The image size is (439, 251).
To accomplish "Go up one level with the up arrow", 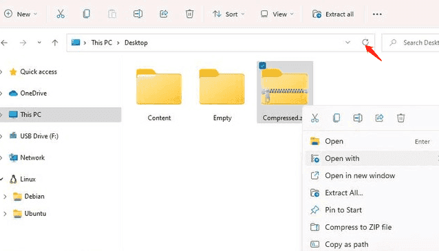I will click(55, 43).
